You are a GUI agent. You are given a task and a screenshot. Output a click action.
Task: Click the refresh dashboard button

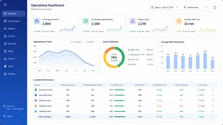(215, 7)
